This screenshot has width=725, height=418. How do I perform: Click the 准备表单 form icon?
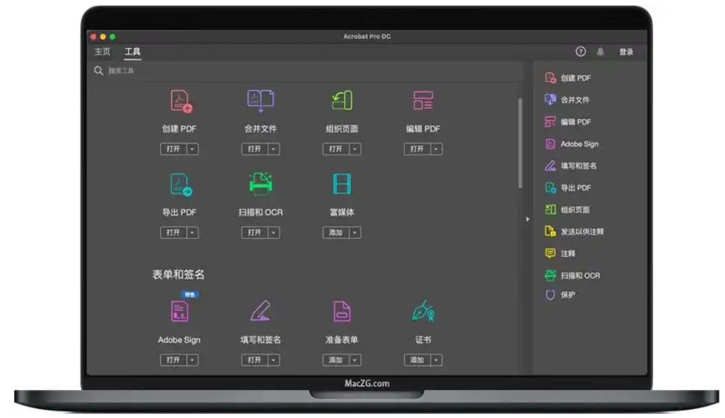click(342, 311)
